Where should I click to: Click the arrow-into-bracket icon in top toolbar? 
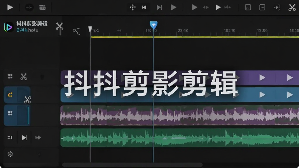[x=277, y=7]
